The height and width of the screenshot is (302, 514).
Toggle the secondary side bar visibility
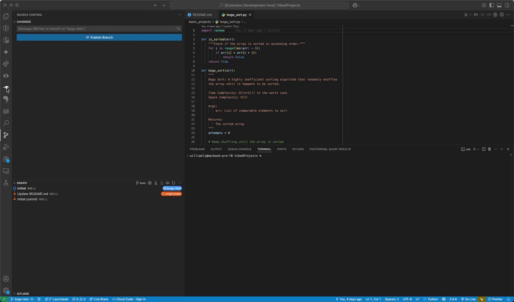(507, 5)
